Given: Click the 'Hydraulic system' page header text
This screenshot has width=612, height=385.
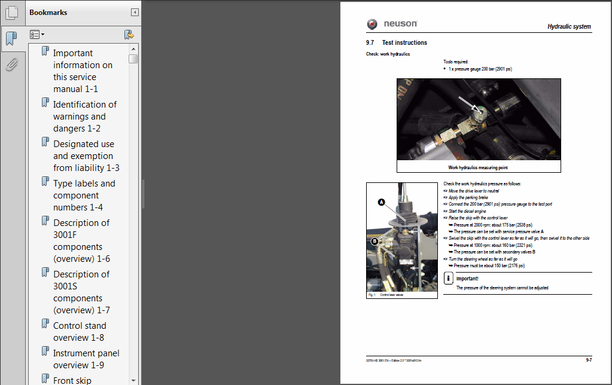Looking at the screenshot, I should click(569, 26).
